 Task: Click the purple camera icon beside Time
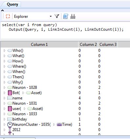59,124
